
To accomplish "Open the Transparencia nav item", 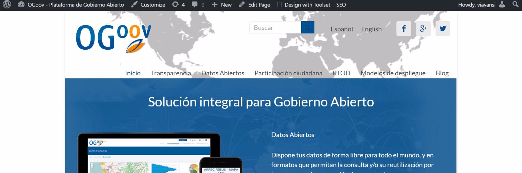I will tap(171, 73).
